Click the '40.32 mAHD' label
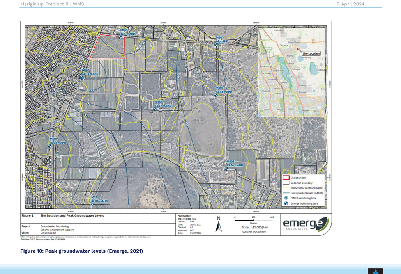This screenshot has height=274, width=401. pyautogui.click(x=58, y=142)
